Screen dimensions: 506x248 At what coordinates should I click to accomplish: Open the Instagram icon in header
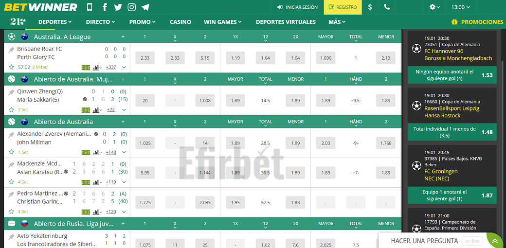click(x=132, y=7)
